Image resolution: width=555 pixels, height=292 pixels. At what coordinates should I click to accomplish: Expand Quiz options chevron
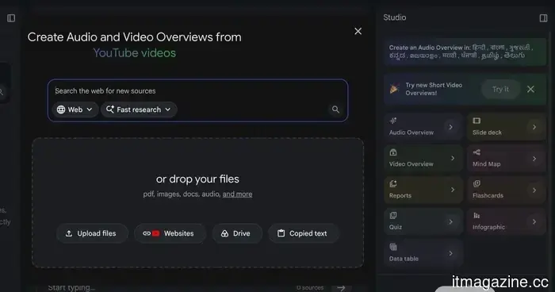tap(450, 222)
